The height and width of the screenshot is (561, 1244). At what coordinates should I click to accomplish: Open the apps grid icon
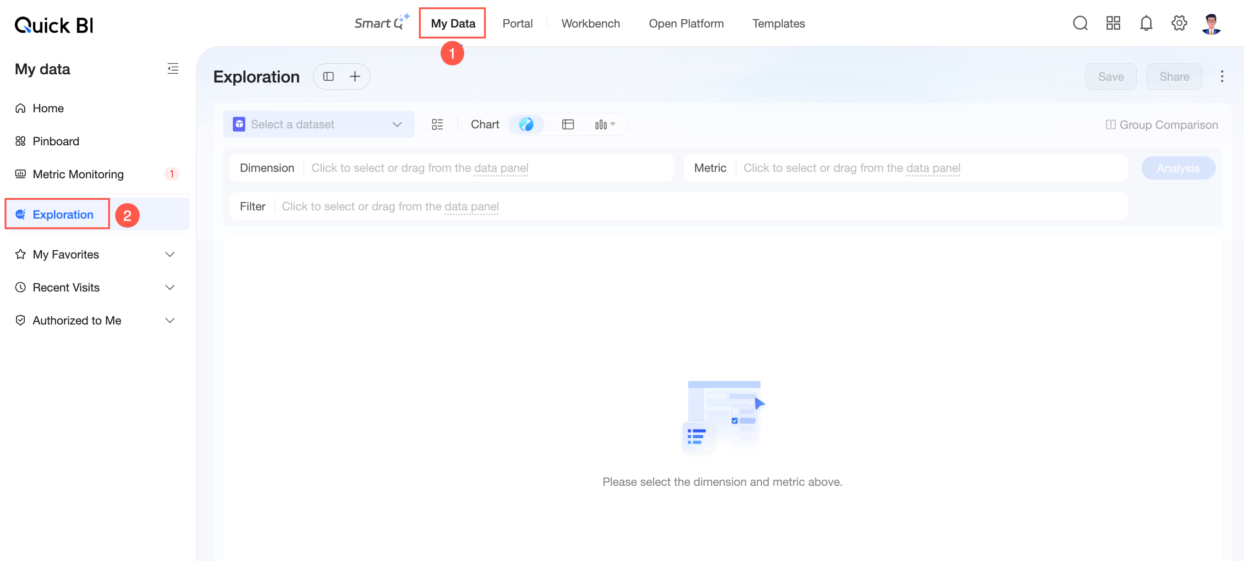pos(1112,23)
